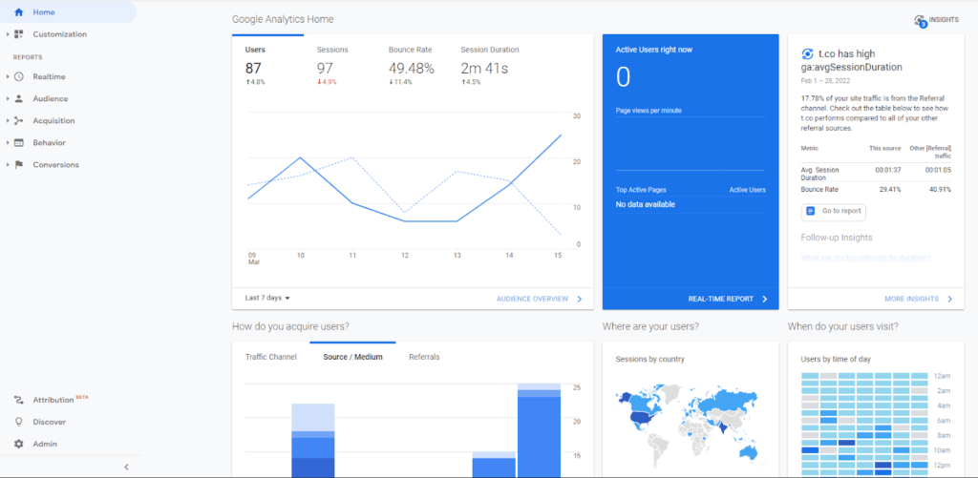Click the Discover lightbulb icon
Screen dimensions: 978x478
pos(19,422)
